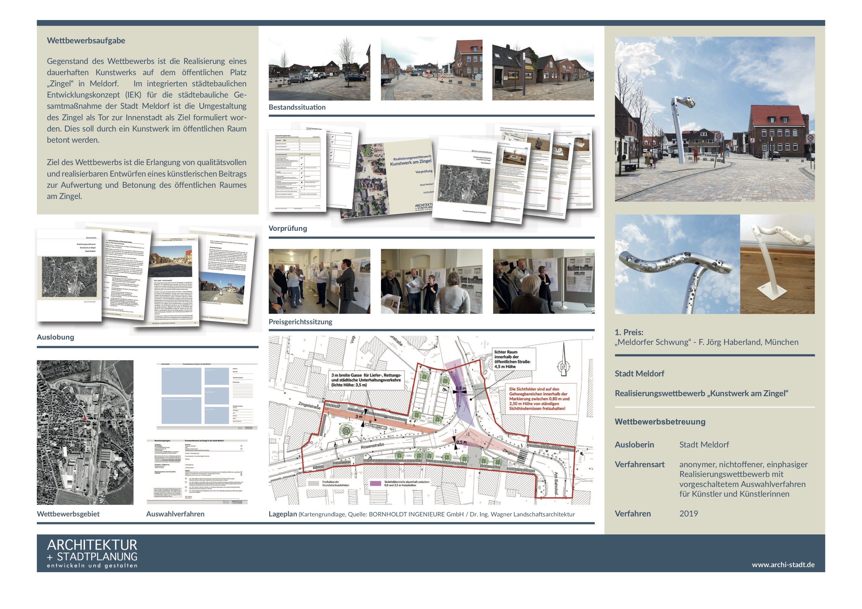The image size is (862, 609).
Task: Click the '1. Preis:' winner caption
Action: 629,332
